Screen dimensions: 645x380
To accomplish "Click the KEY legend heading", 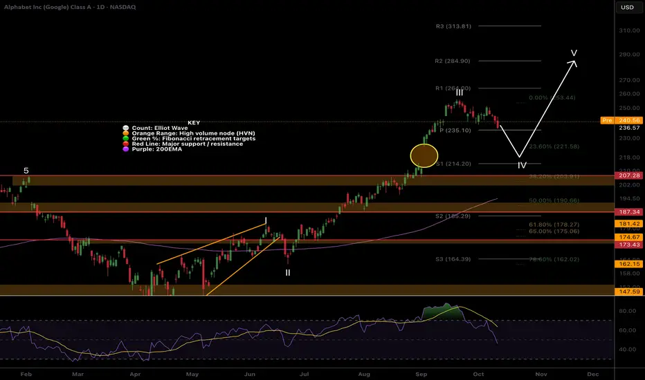I will (194, 123).
